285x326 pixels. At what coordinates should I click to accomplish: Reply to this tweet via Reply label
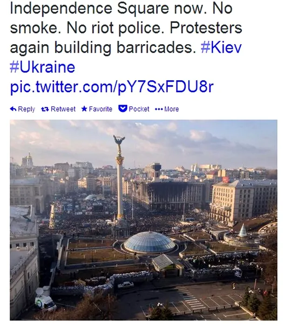click(x=26, y=109)
